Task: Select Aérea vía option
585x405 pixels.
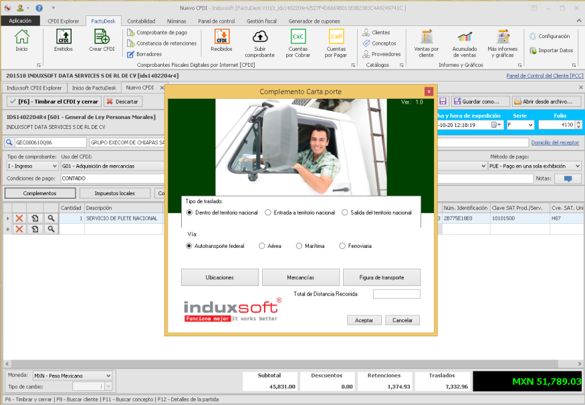Action: click(x=262, y=246)
